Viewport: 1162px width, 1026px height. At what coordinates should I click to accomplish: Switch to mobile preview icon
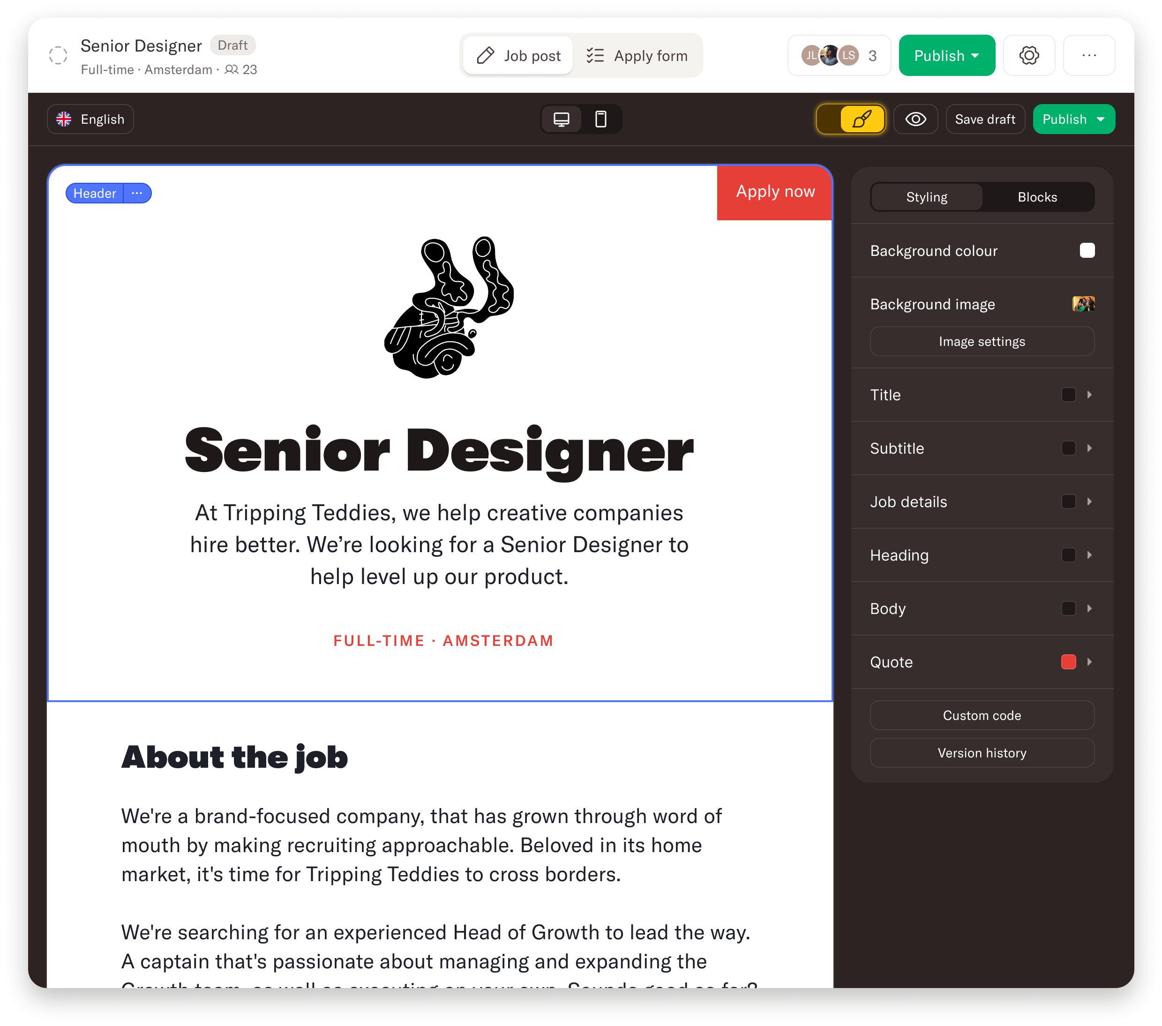(x=600, y=120)
